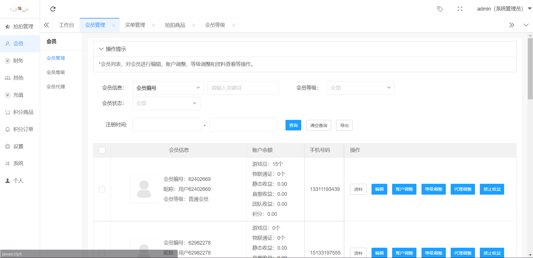Click 禁止收益 for phone 15133197555
Screen dimensions: 533x258
click(x=492, y=253)
